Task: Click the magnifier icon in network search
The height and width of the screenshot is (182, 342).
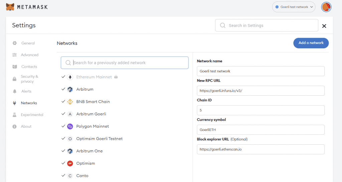Action: pyautogui.click(x=68, y=63)
